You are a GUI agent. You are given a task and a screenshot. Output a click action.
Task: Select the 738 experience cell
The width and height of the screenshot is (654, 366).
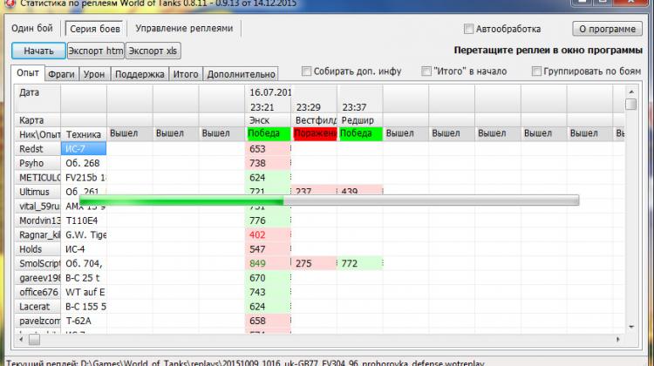[268, 163]
